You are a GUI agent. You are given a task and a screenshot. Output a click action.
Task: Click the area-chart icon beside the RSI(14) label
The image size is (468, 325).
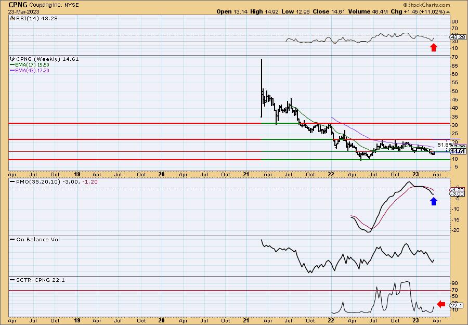[12, 18]
